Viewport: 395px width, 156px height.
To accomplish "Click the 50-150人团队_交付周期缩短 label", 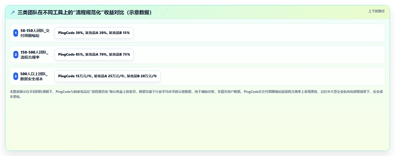I will point(35,33).
